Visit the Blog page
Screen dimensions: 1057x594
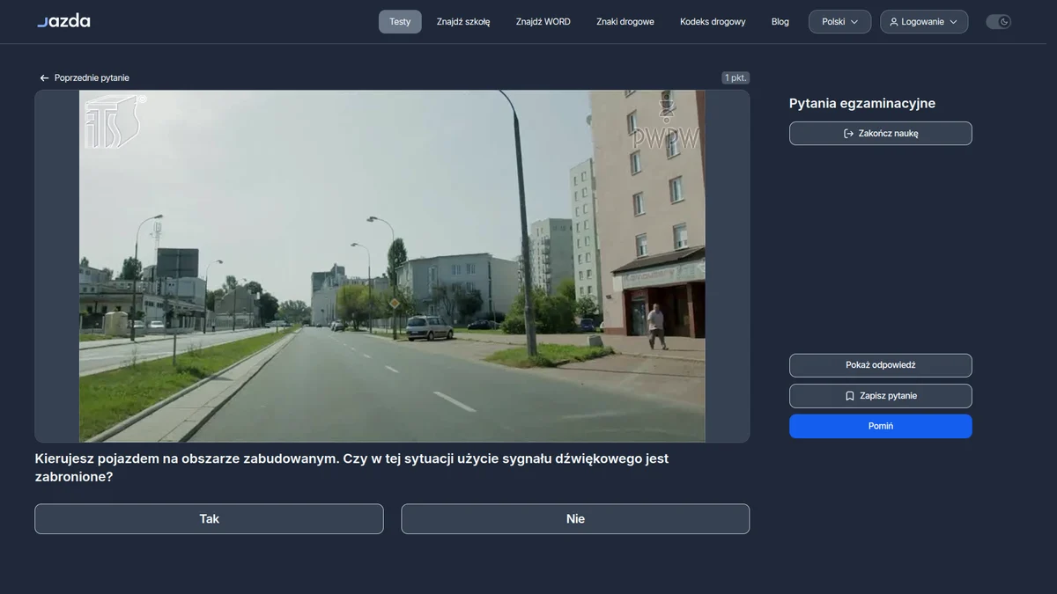780,22
